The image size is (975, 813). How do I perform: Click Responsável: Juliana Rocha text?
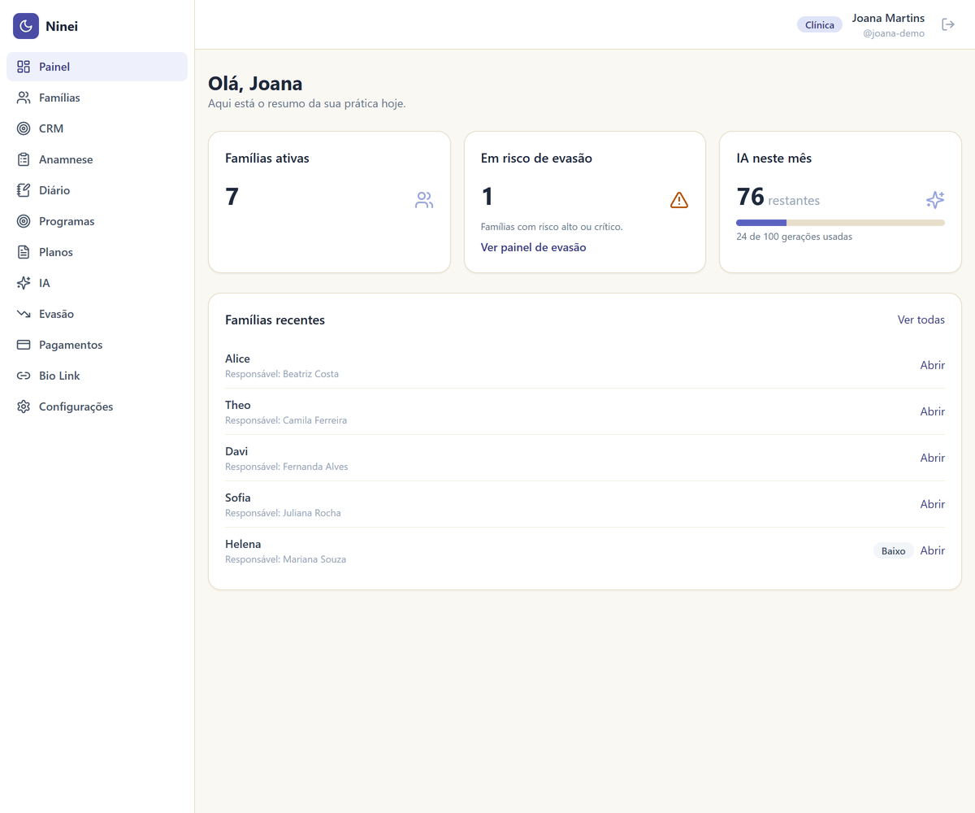coord(283,513)
